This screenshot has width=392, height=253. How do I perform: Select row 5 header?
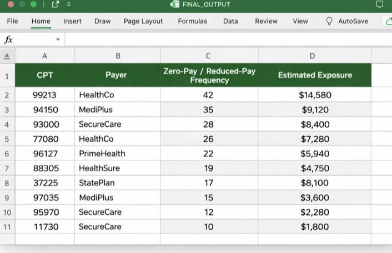pos(7,139)
